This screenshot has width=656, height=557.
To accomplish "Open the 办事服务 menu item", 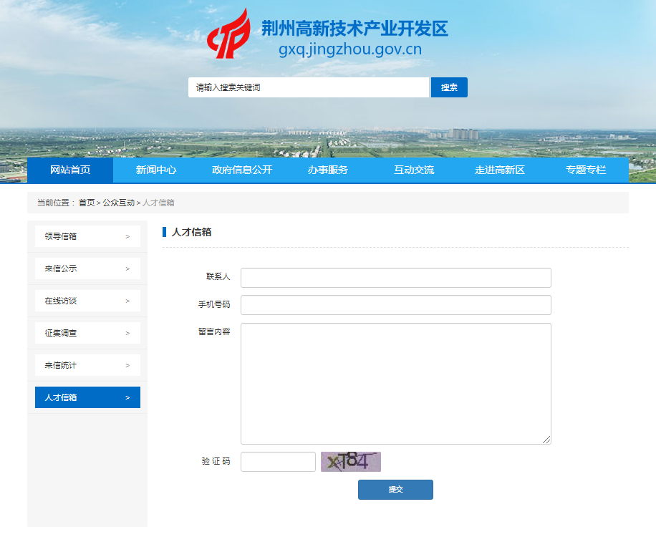I will 328,170.
